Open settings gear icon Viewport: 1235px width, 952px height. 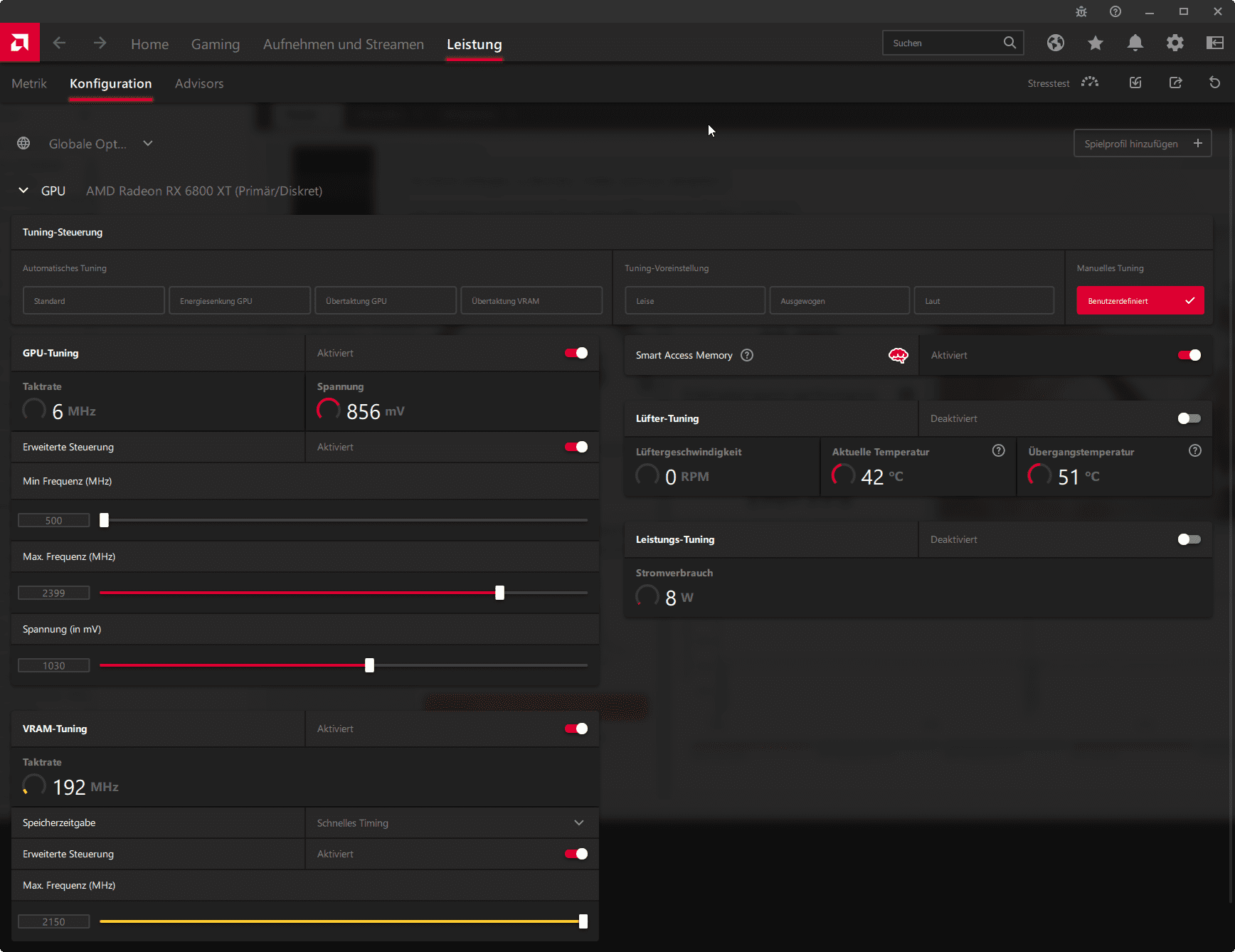[x=1175, y=43]
